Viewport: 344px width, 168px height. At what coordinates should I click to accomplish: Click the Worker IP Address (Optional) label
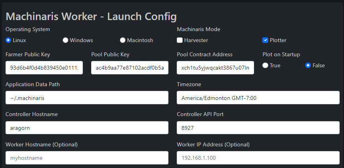(213, 144)
